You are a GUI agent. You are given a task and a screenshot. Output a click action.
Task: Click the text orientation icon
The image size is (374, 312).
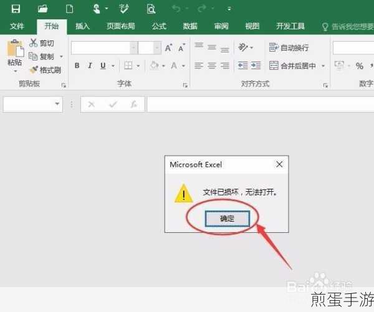(x=243, y=47)
